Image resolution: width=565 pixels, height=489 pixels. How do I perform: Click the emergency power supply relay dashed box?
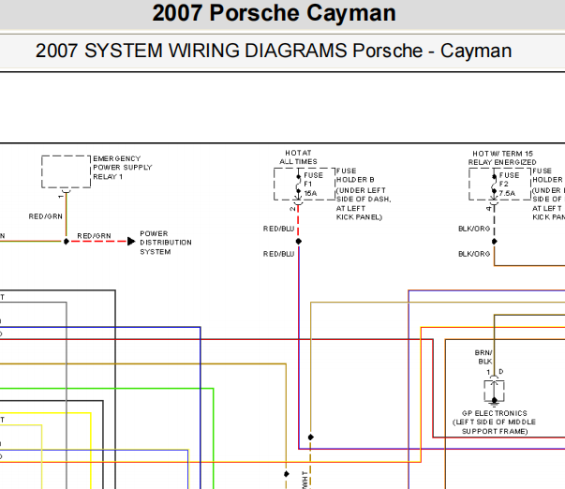point(66,171)
